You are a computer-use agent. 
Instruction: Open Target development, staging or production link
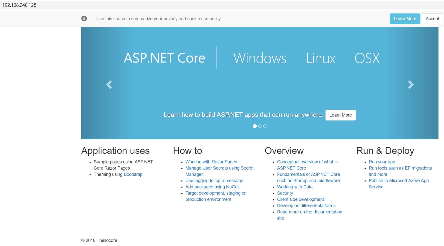pyautogui.click(x=216, y=196)
